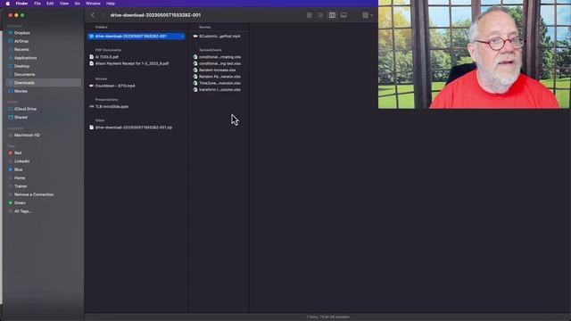The width and height of the screenshot is (571, 321).
Task: Select TimeZone...nversion.xlsx spreadsheet
Action: tap(220, 83)
